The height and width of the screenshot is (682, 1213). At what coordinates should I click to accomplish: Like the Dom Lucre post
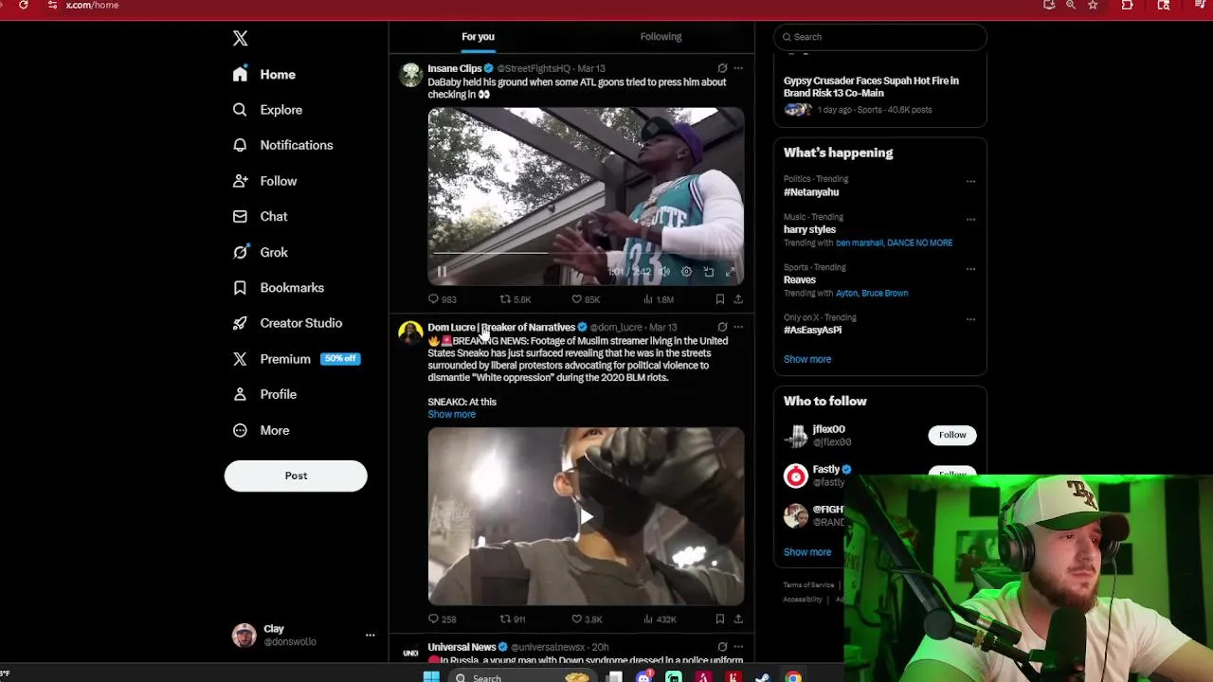coord(586,619)
